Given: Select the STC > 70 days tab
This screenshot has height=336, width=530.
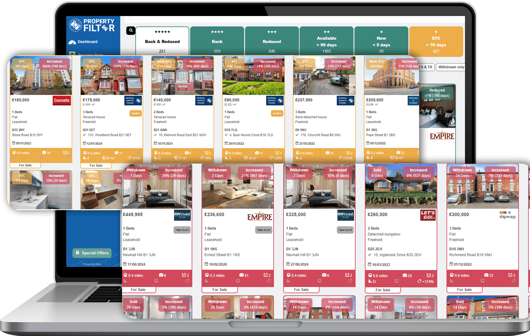Looking at the screenshot, I should [x=436, y=41].
